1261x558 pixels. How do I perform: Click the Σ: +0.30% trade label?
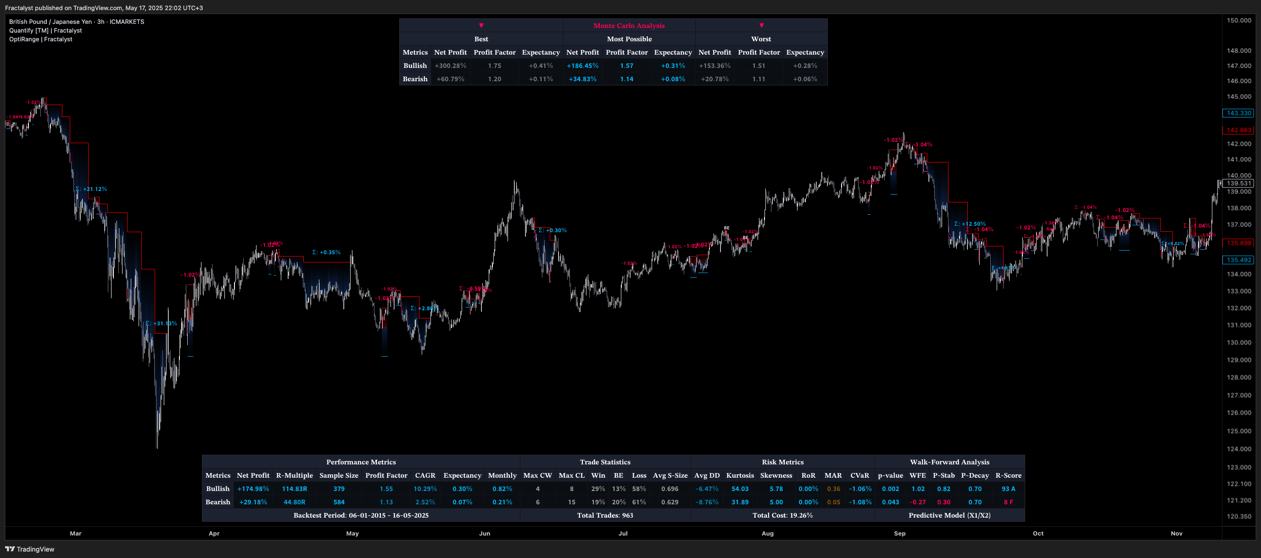[552, 230]
